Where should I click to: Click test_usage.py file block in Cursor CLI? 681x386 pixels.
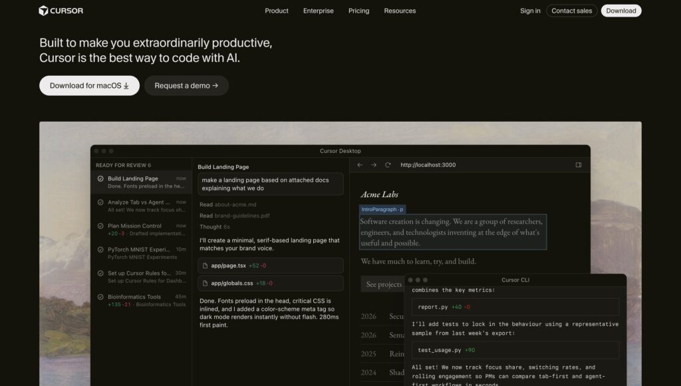(515, 350)
